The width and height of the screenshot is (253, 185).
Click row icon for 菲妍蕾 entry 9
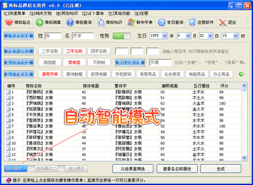pyautogui.click(x=8, y=137)
